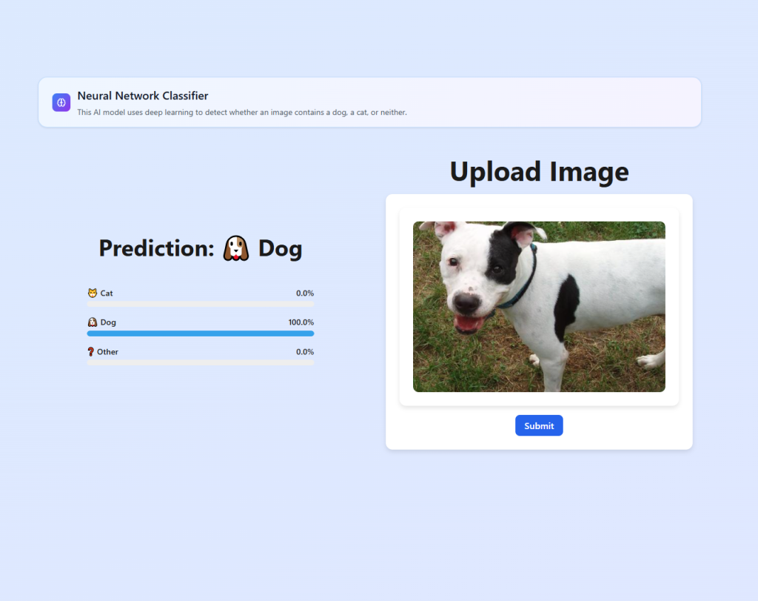The image size is (758, 601).
Task: Click the uploaded dog photo thumbnail
Action: (539, 307)
